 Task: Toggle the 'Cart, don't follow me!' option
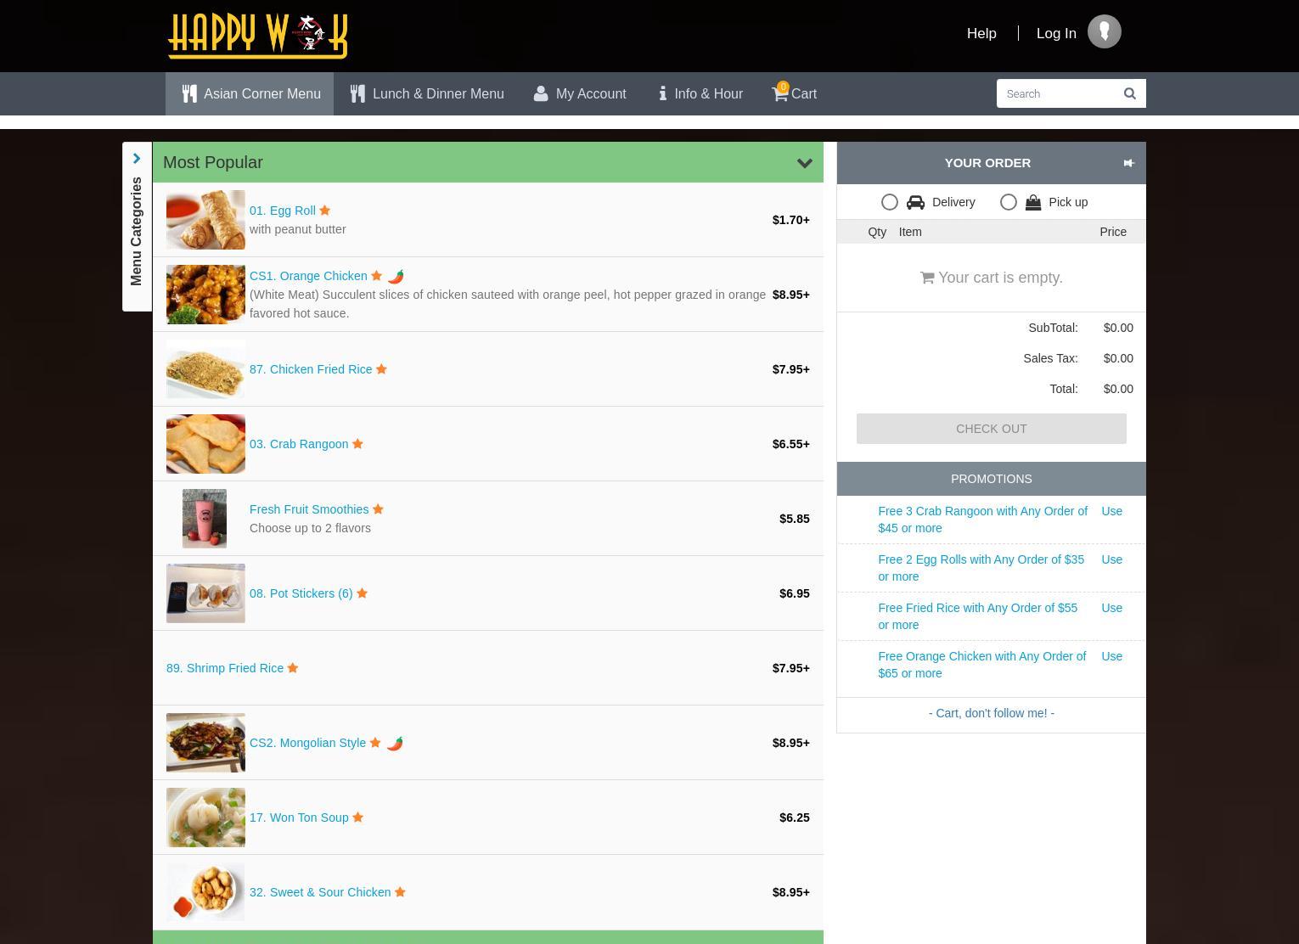pyautogui.click(x=991, y=713)
